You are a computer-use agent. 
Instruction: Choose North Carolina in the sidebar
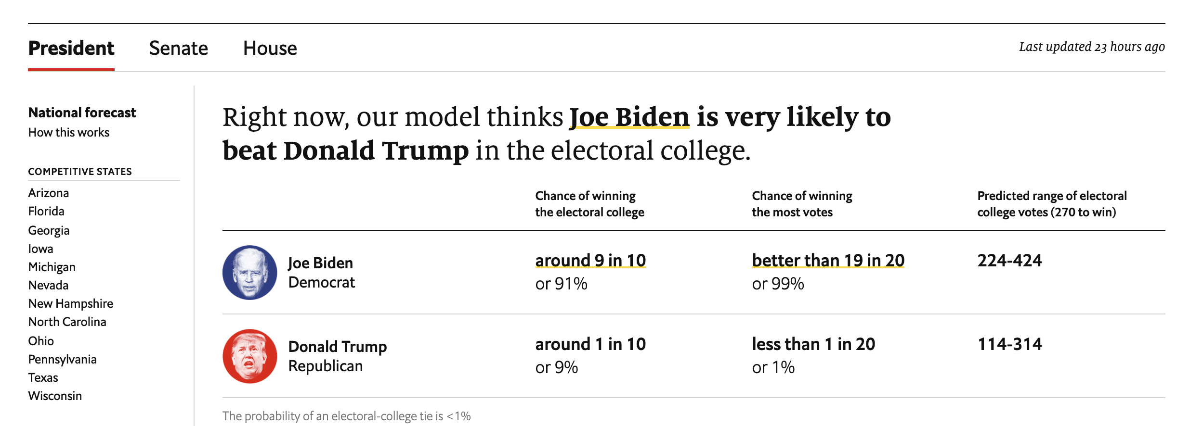67,322
